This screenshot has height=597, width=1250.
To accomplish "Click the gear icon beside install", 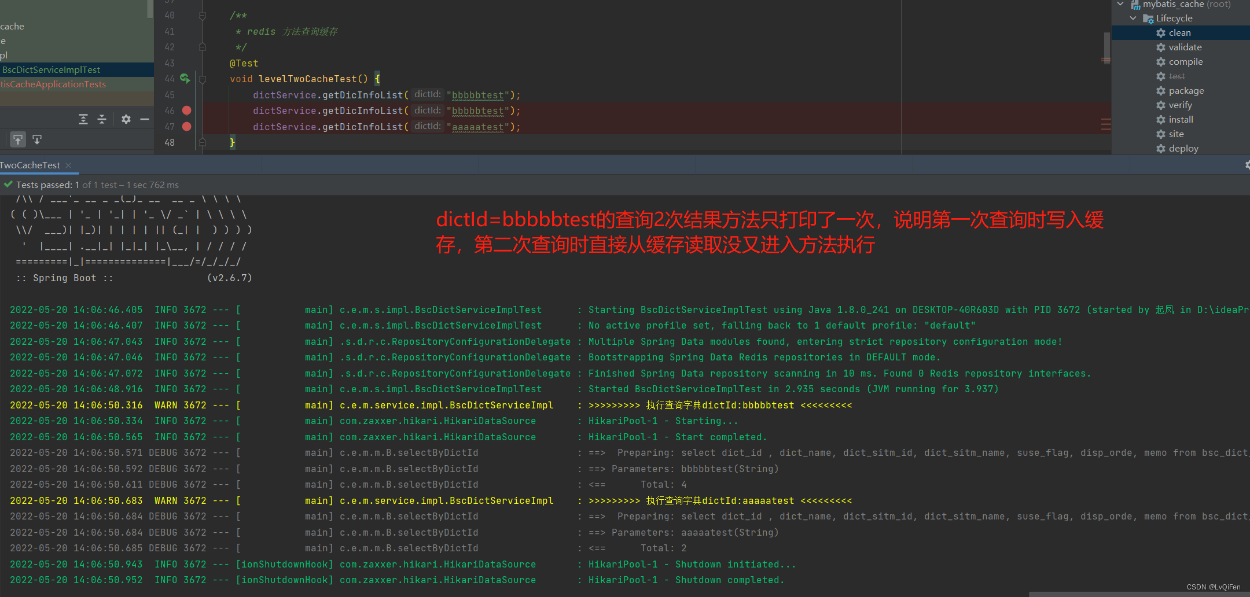I will tap(1161, 120).
